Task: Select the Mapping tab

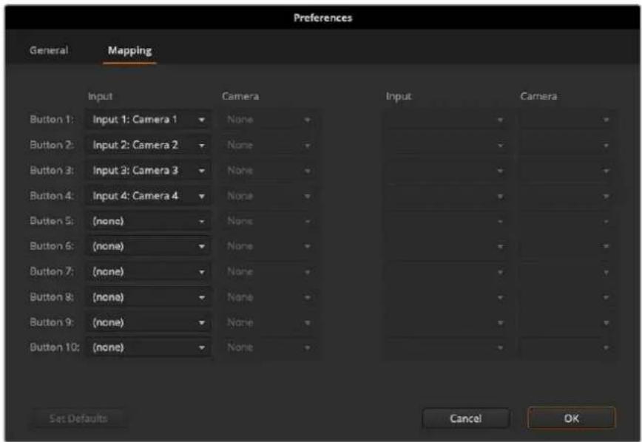Action: (x=129, y=50)
